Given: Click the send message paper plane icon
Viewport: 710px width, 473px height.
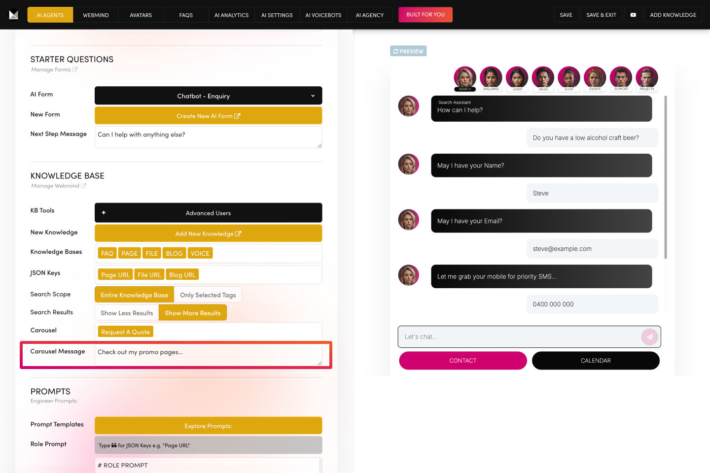Looking at the screenshot, I should [x=649, y=337].
